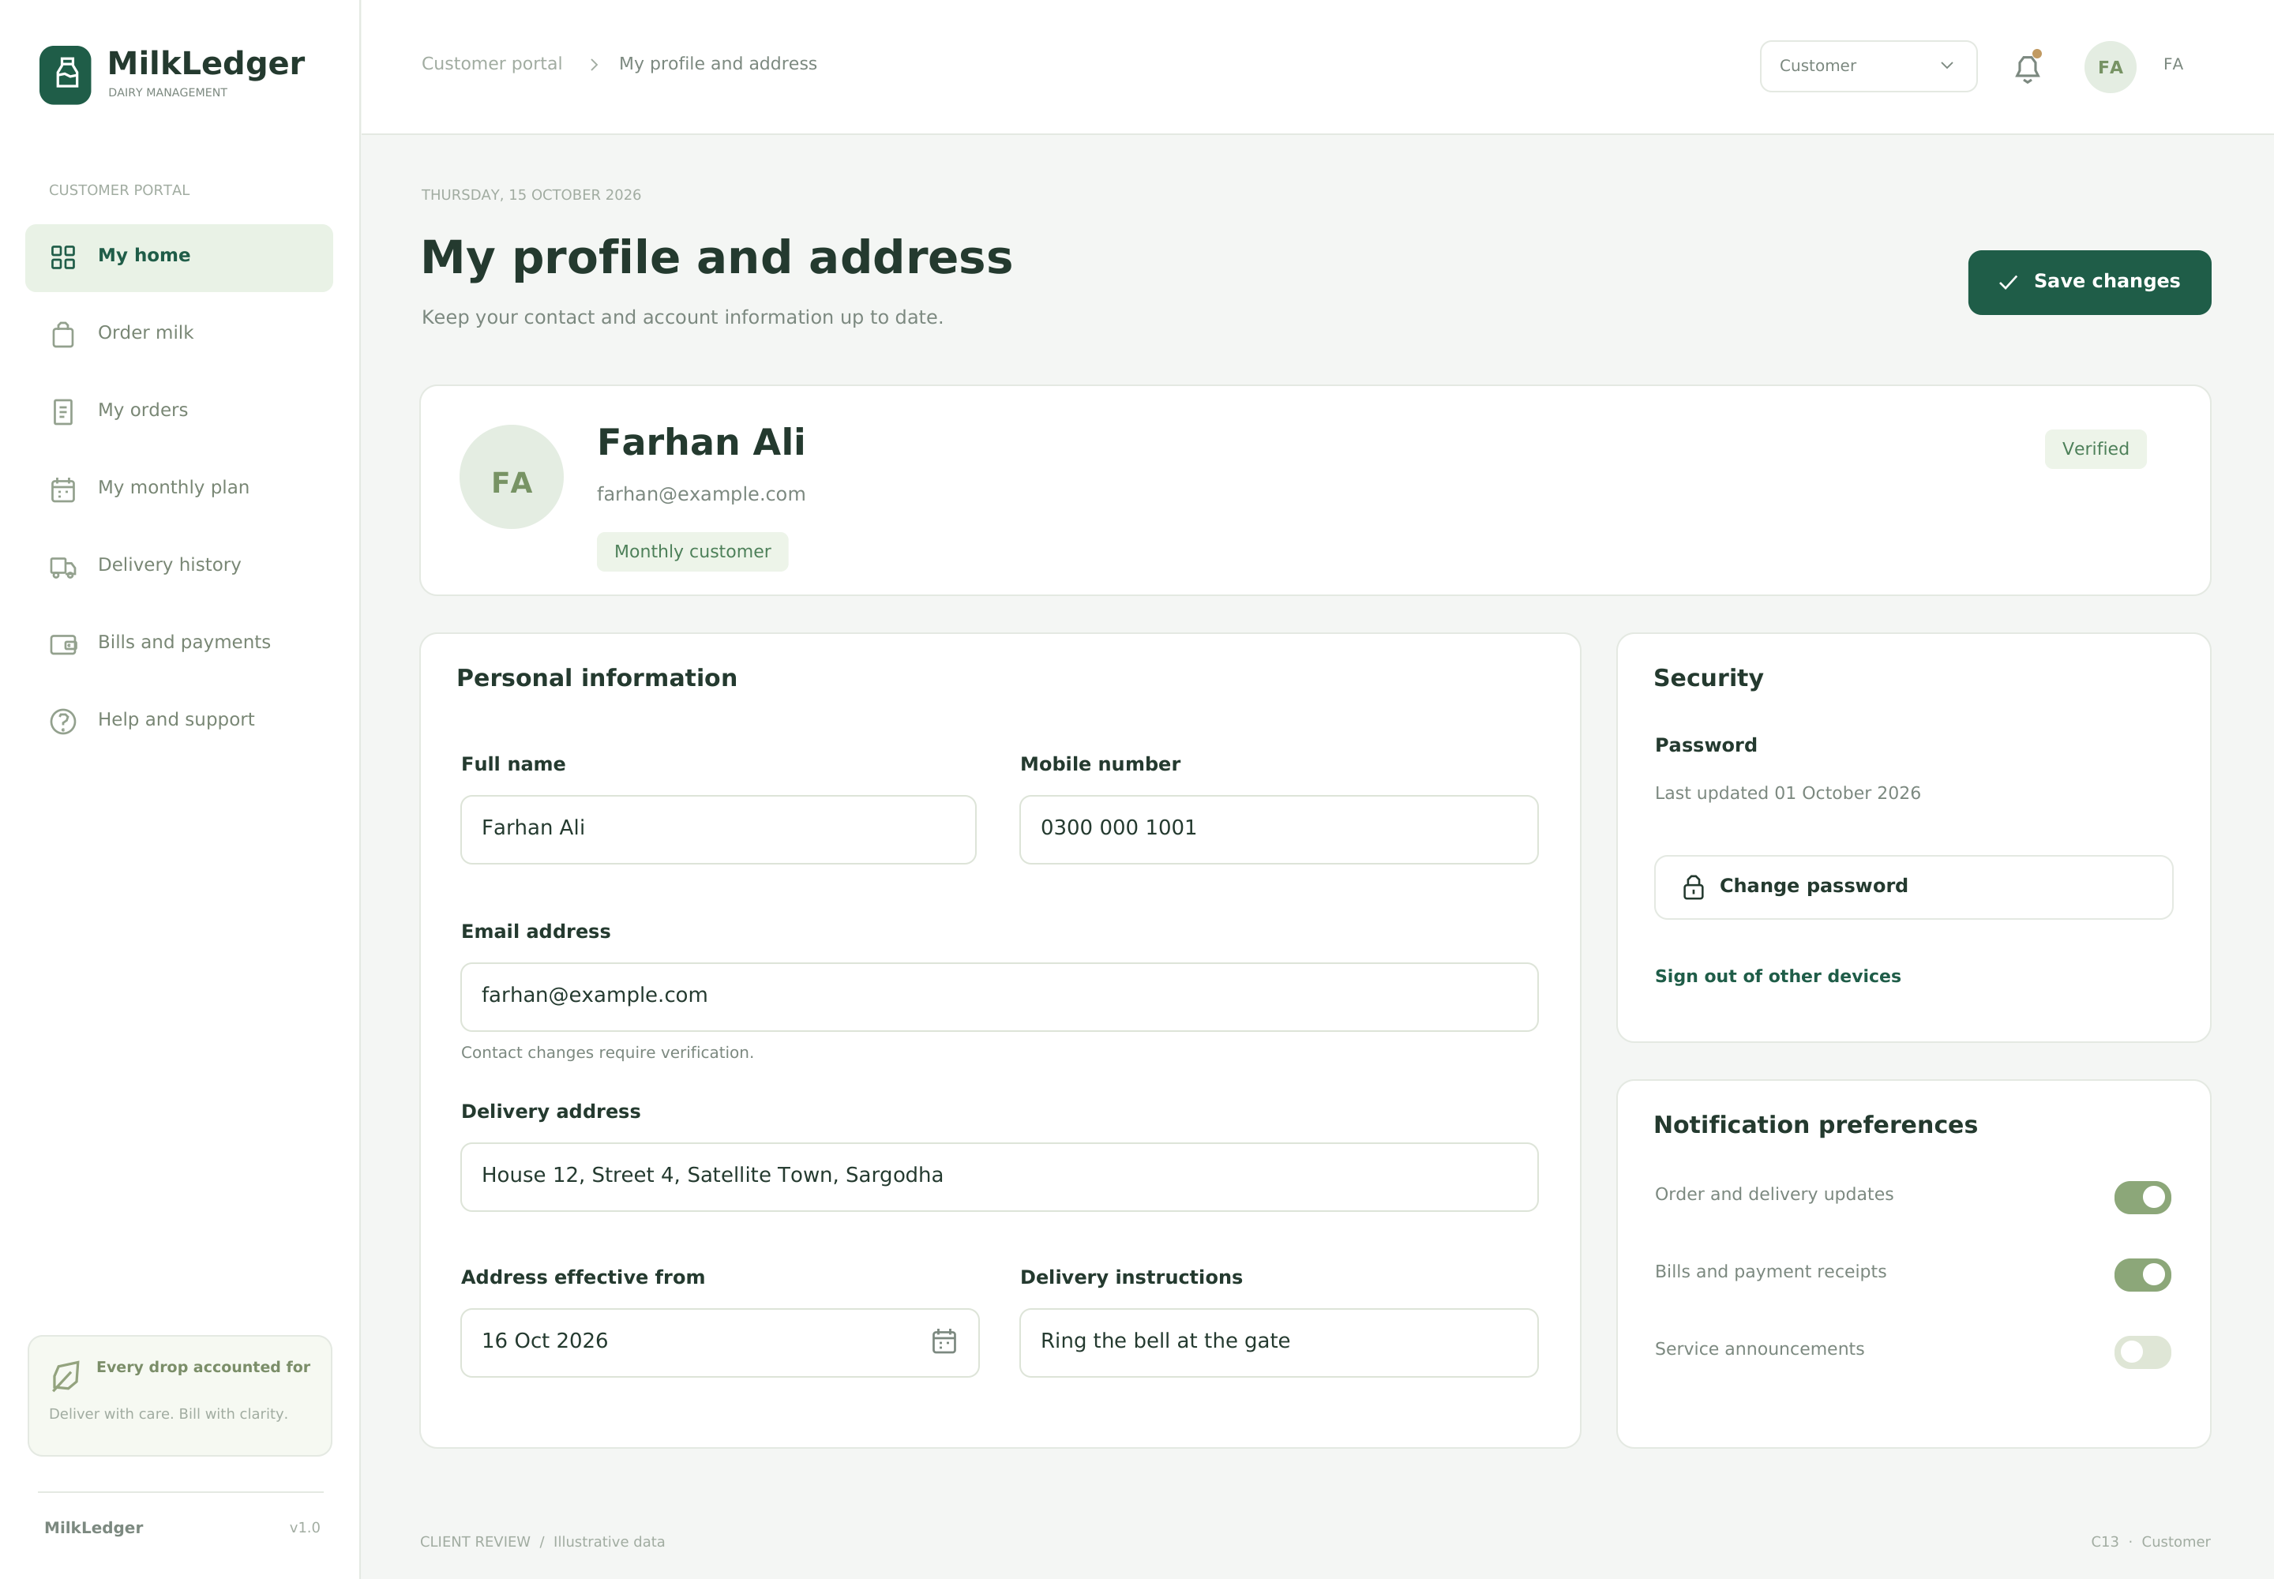Image resolution: width=2274 pixels, height=1579 pixels.
Task: Go to Order milk page
Action: 179,335
